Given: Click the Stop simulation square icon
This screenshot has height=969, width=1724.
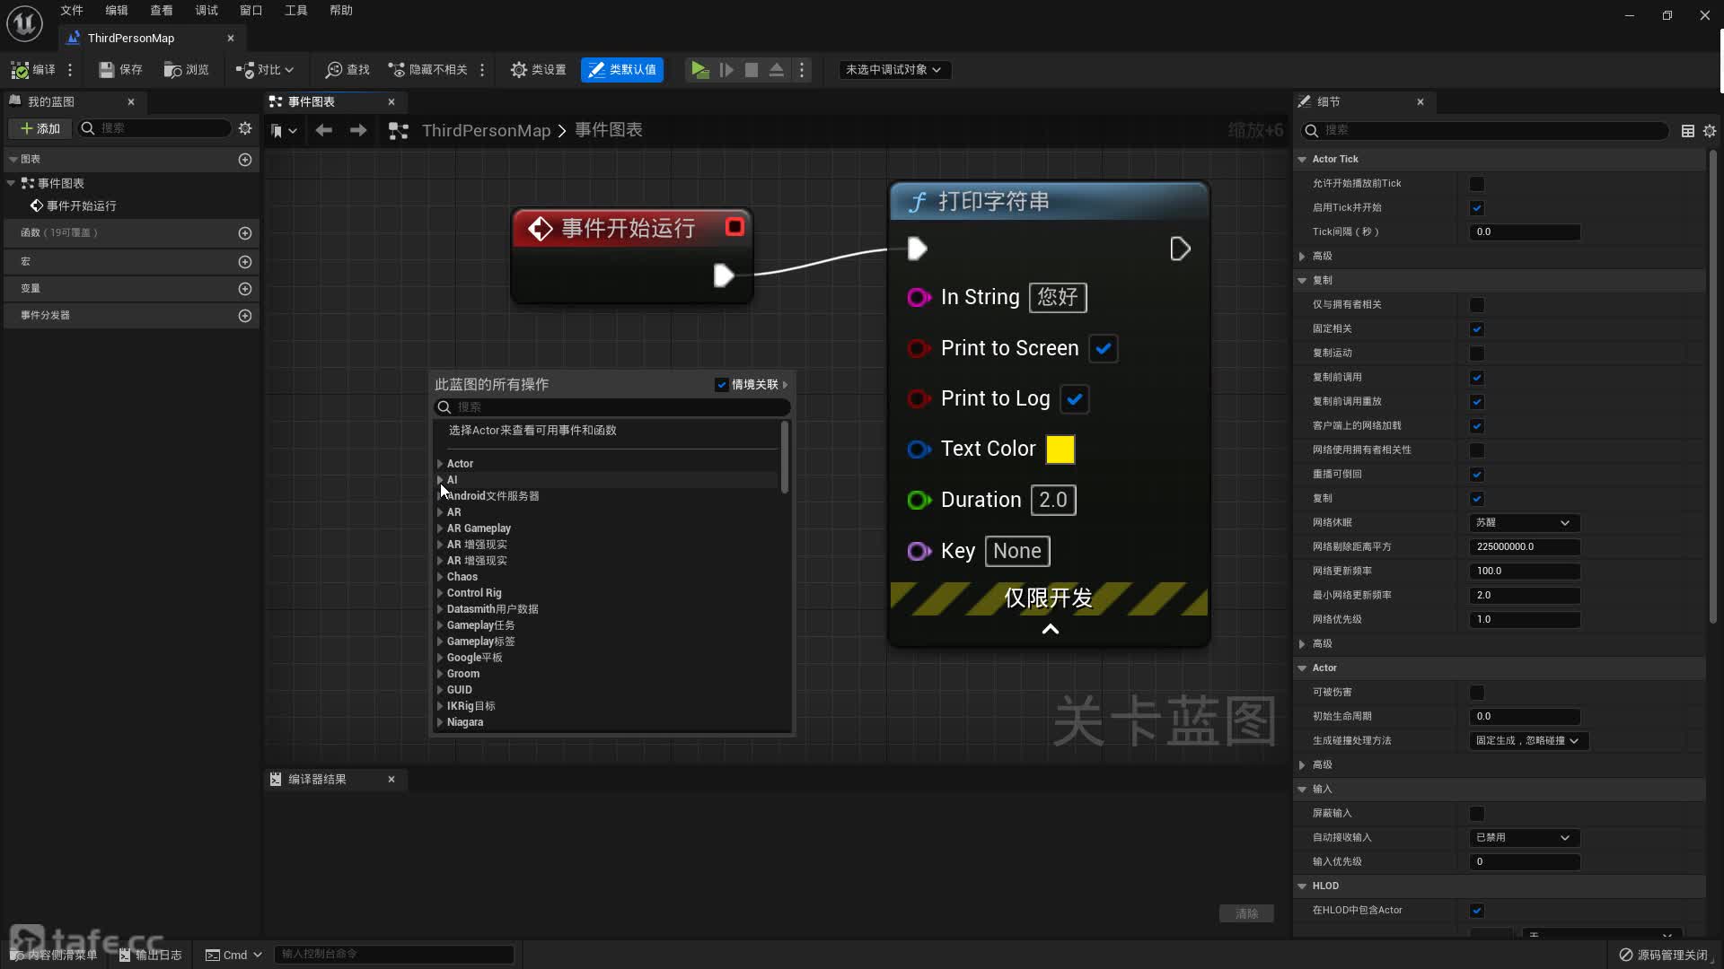Looking at the screenshot, I should pyautogui.click(x=752, y=69).
